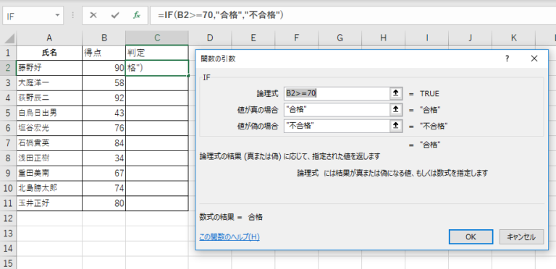
Task: Select column F header
Action: pyautogui.click(x=296, y=38)
